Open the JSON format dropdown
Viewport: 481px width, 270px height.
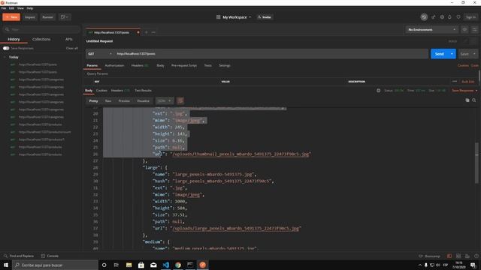click(164, 100)
